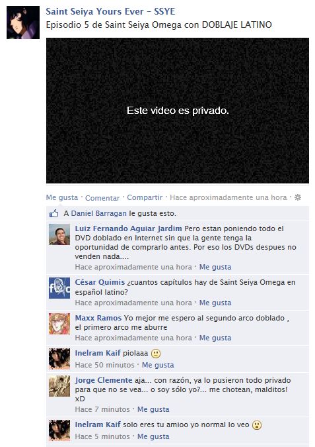
Task: Click the private video player area
Action: pos(178,111)
